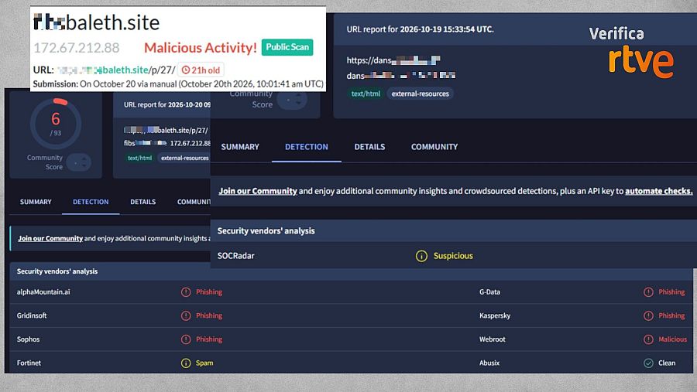The width and height of the screenshot is (697, 392).
Task: Click the baleth.site domain title
Action: click(97, 22)
